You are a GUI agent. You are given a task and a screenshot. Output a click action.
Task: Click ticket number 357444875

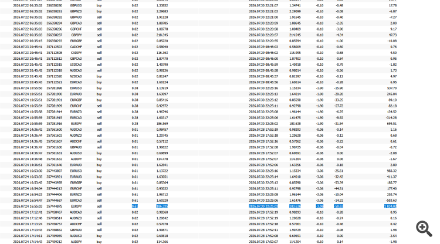coord(54,206)
